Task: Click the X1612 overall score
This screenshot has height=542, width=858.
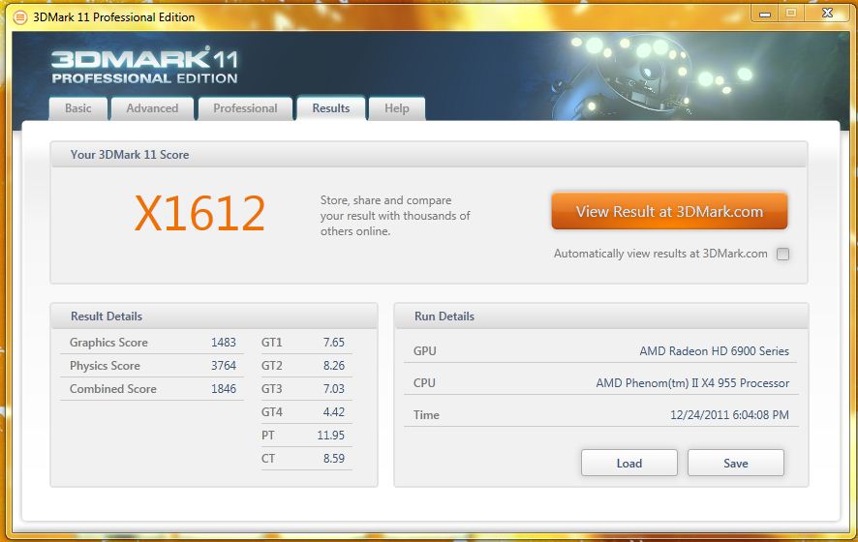Action: tap(199, 213)
